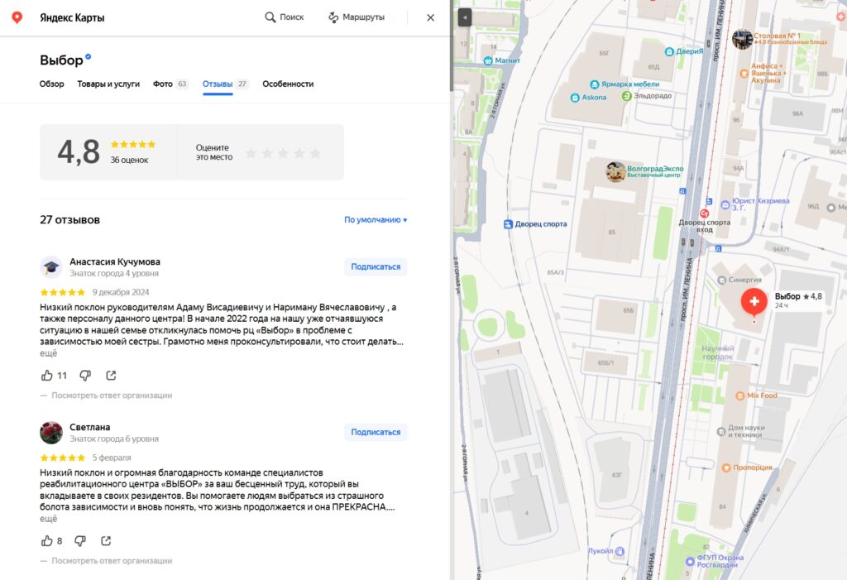Click the red Выбор map marker

754,301
